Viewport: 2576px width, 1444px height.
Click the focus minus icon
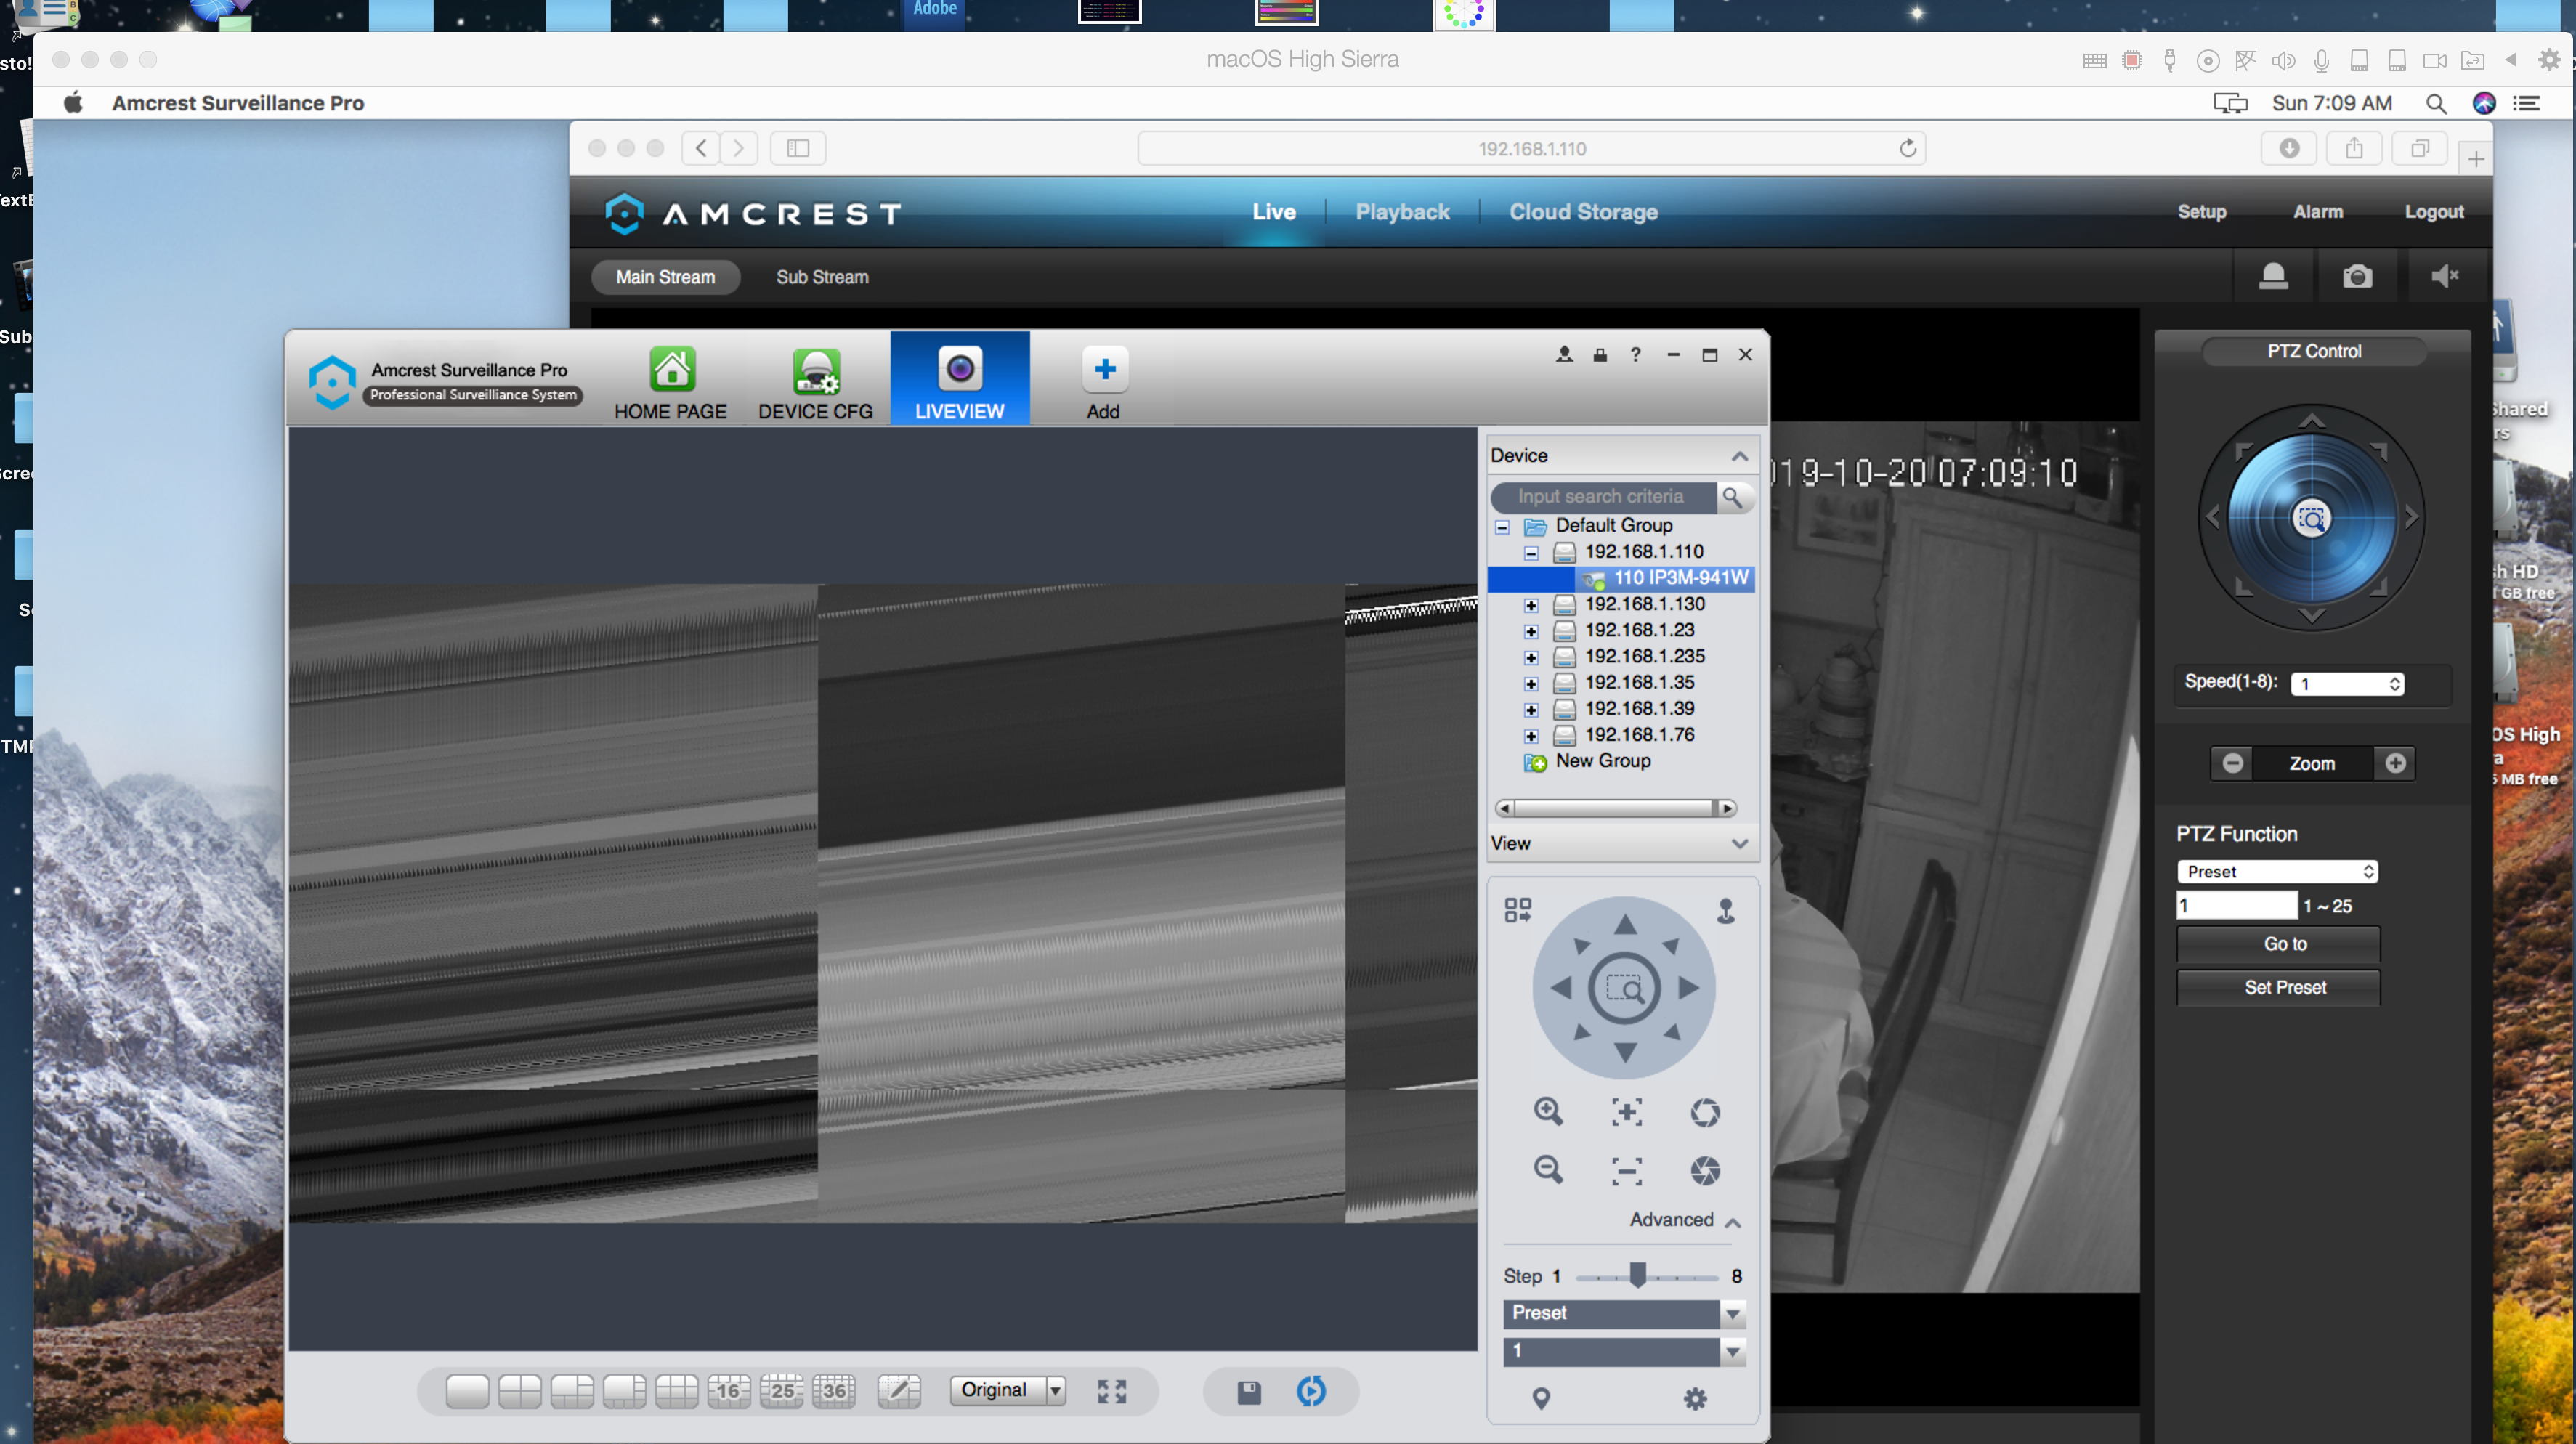(x=1627, y=1170)
